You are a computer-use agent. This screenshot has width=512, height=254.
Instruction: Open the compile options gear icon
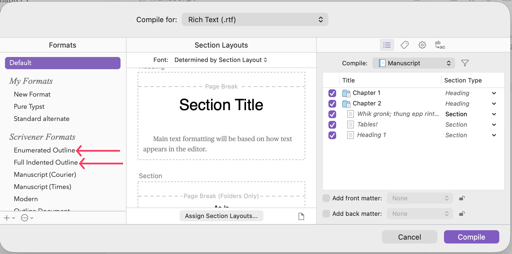click(422, 45)
